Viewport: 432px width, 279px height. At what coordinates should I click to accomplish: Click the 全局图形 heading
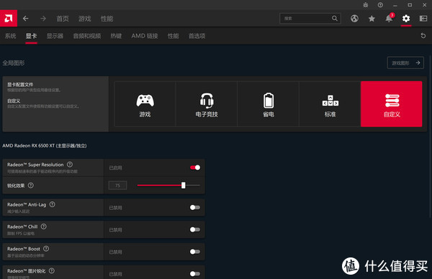pos(14,63)
